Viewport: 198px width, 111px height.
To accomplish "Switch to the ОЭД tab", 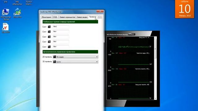I will coord(55,17).
